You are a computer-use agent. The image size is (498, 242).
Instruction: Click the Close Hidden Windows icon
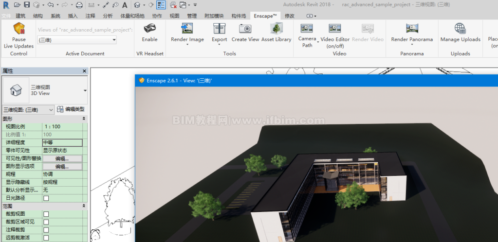[x=173, y=5]
